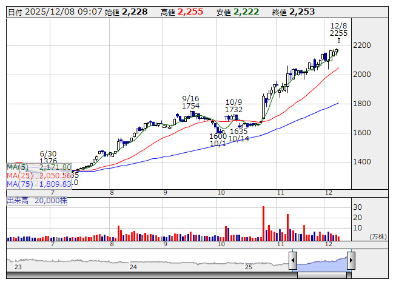396x285 pixels.
Task: Click the 12/8 2255 high label
Action: pos(338,30)
